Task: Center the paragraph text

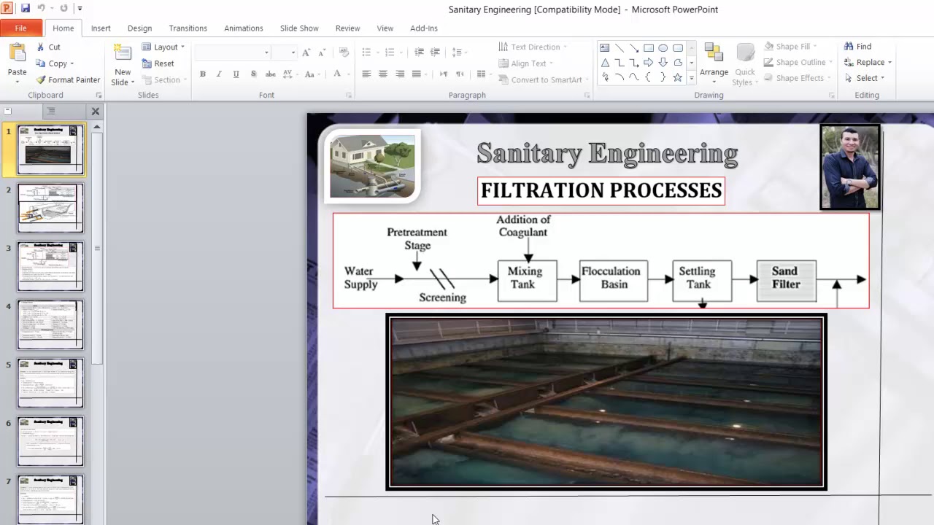Action: [x=383, y=74]
